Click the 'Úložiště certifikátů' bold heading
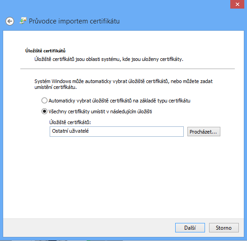The height and width of the screenshot is (241, 247). coord(45,51)
